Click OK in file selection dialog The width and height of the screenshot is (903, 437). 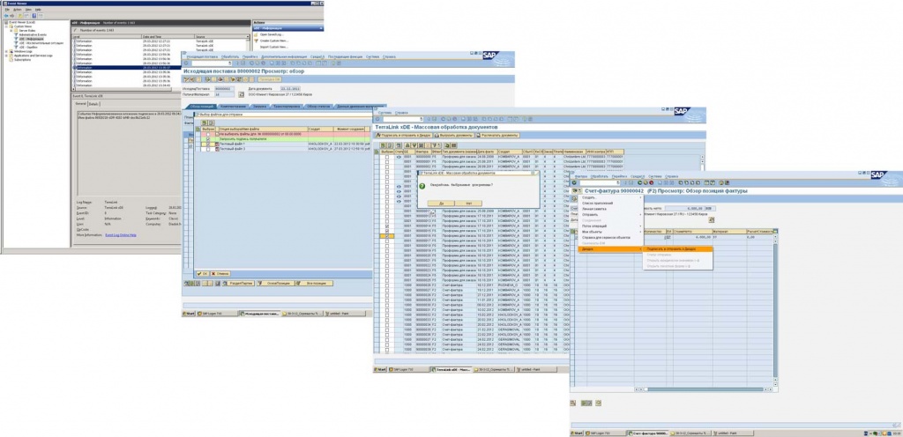203,274
